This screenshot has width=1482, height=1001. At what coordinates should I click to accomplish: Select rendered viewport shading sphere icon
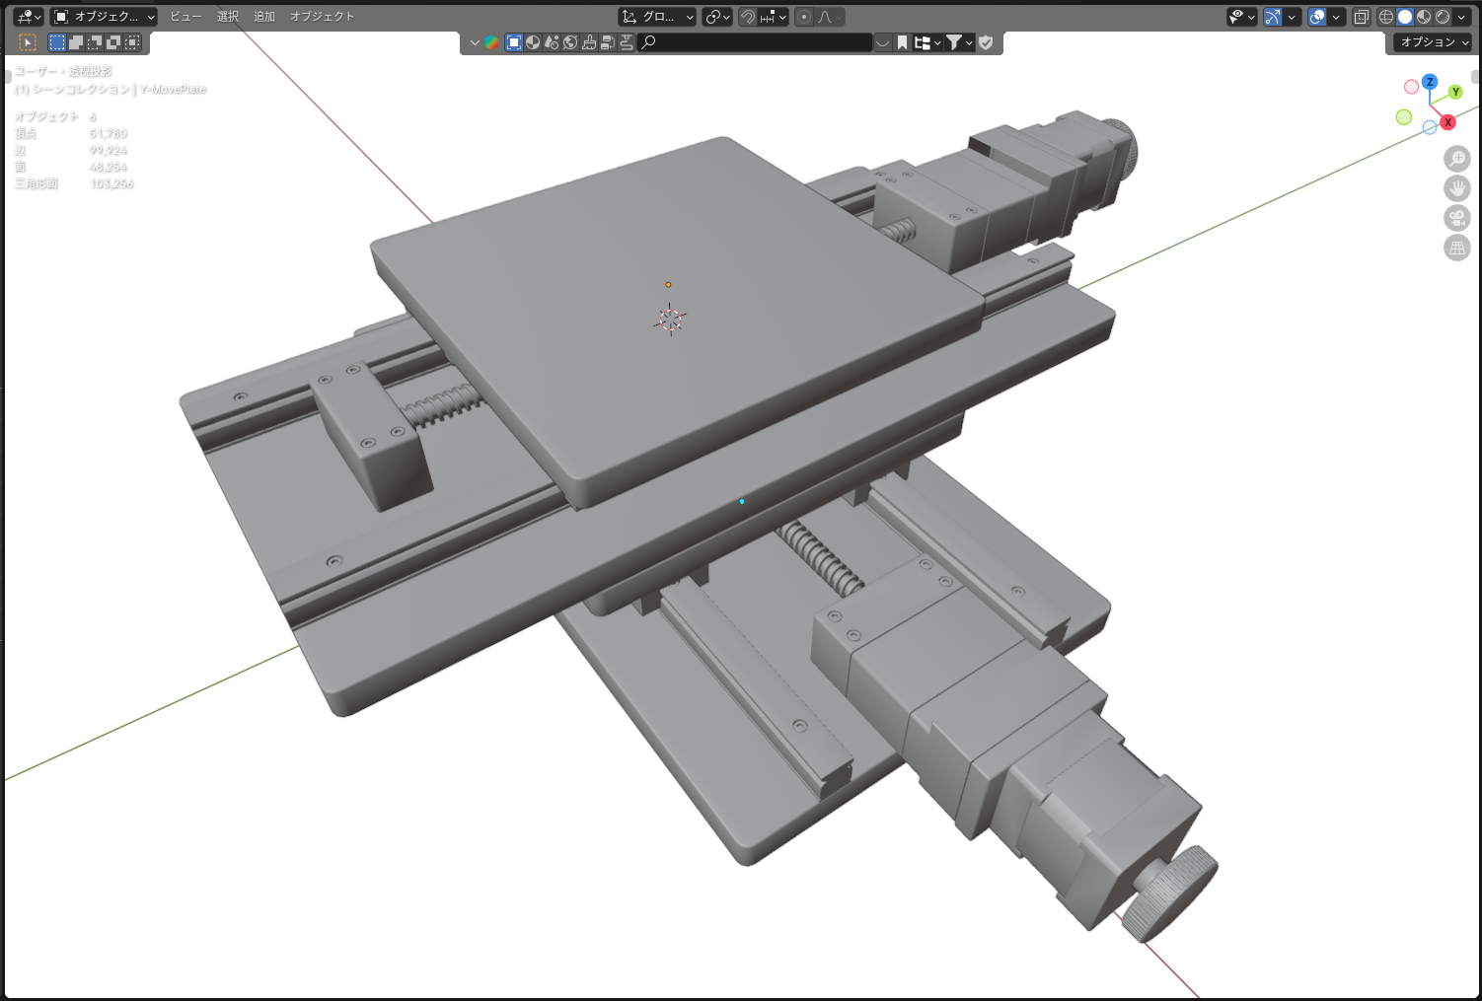(1443, 17)
